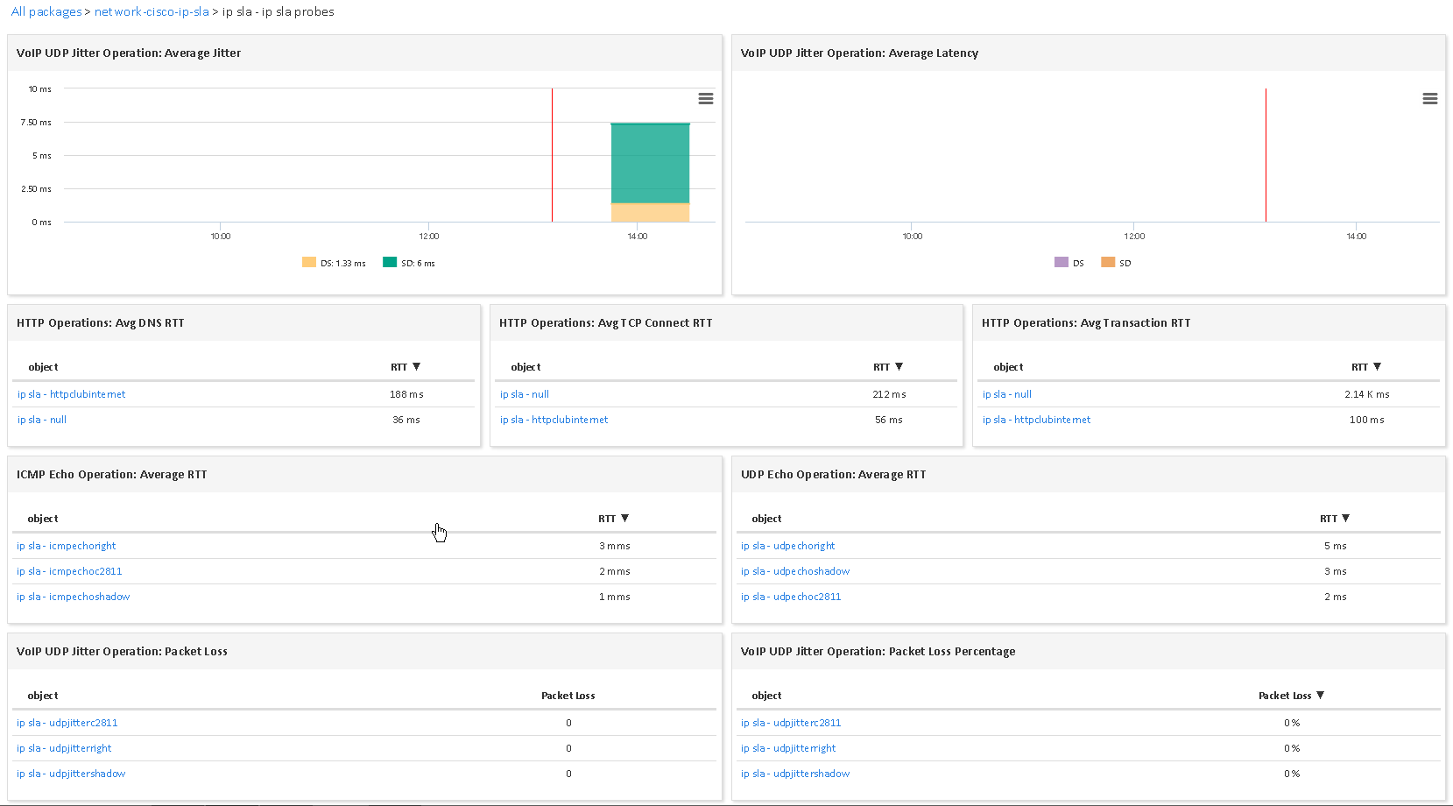This screenshot has height=806, width=1453.
Task: Sort the Avg TCP Connect RTT column arrow
Action: (x=899, y=367)
